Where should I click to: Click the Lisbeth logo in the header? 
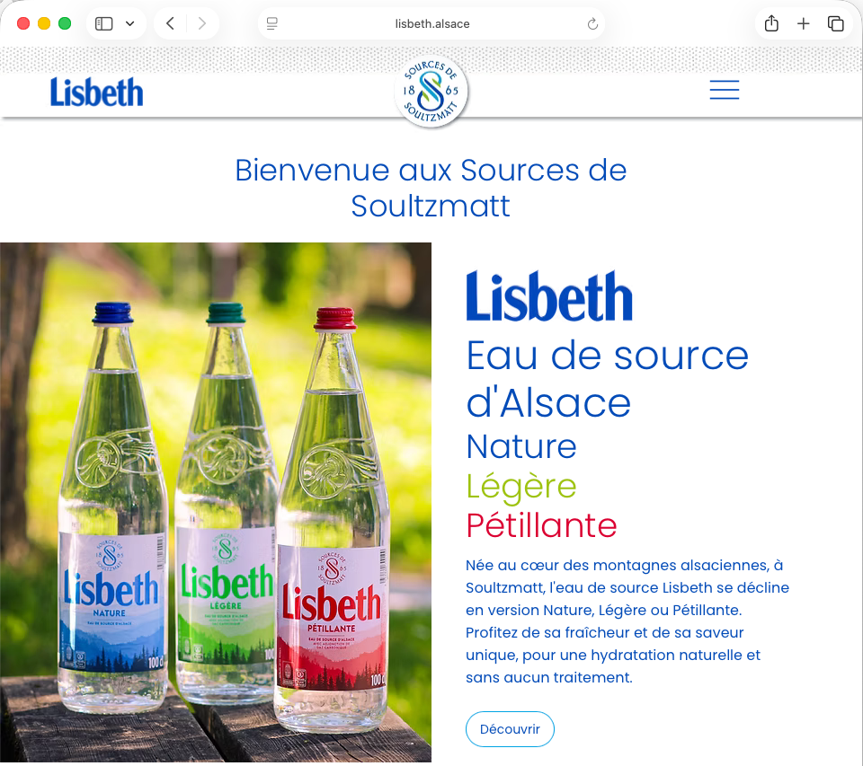pyautogui.click(x=96, y=92)
